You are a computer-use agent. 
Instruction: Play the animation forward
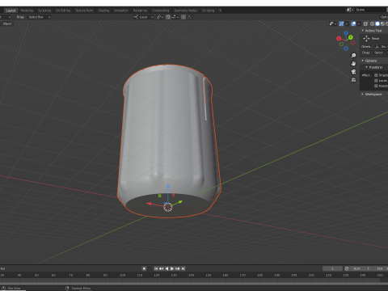[x=172, y=268]
